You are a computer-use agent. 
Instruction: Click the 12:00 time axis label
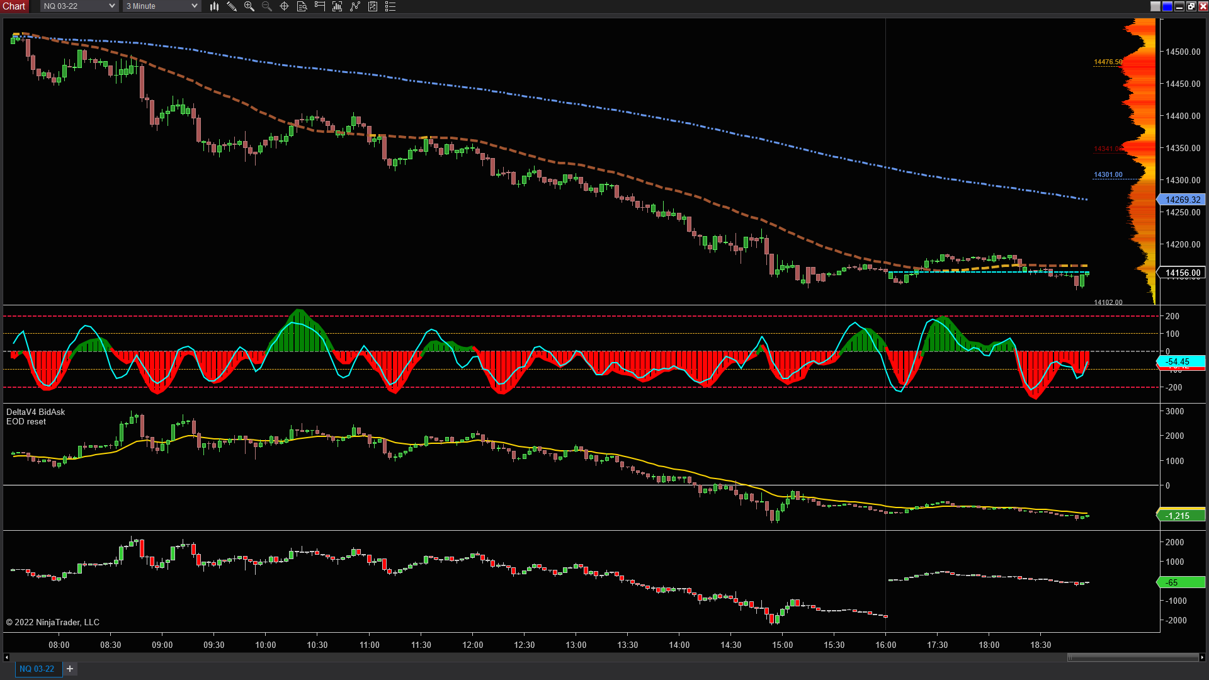coord(473,645)
